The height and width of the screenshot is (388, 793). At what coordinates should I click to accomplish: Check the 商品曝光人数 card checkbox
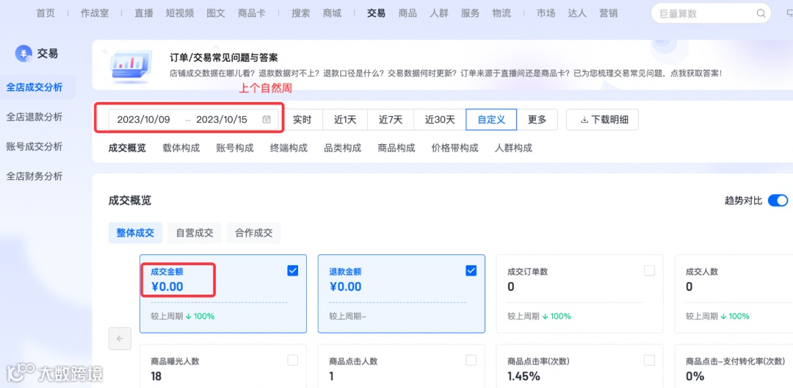[x=292, y=360]
